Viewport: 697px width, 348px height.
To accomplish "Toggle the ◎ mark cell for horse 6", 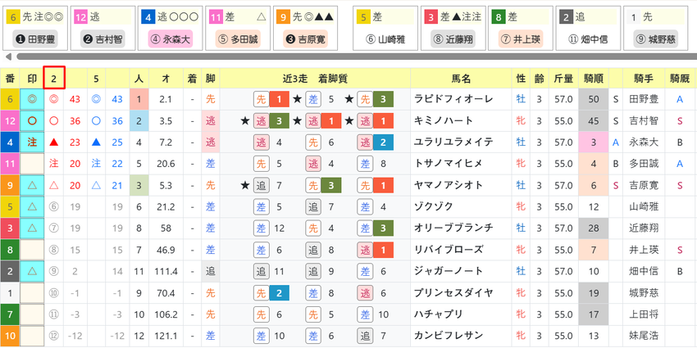I will coord(32,99).
